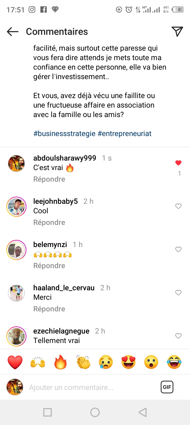Open the GIF picker button
The width and height of the screenshot is (190, 425).
167,387
